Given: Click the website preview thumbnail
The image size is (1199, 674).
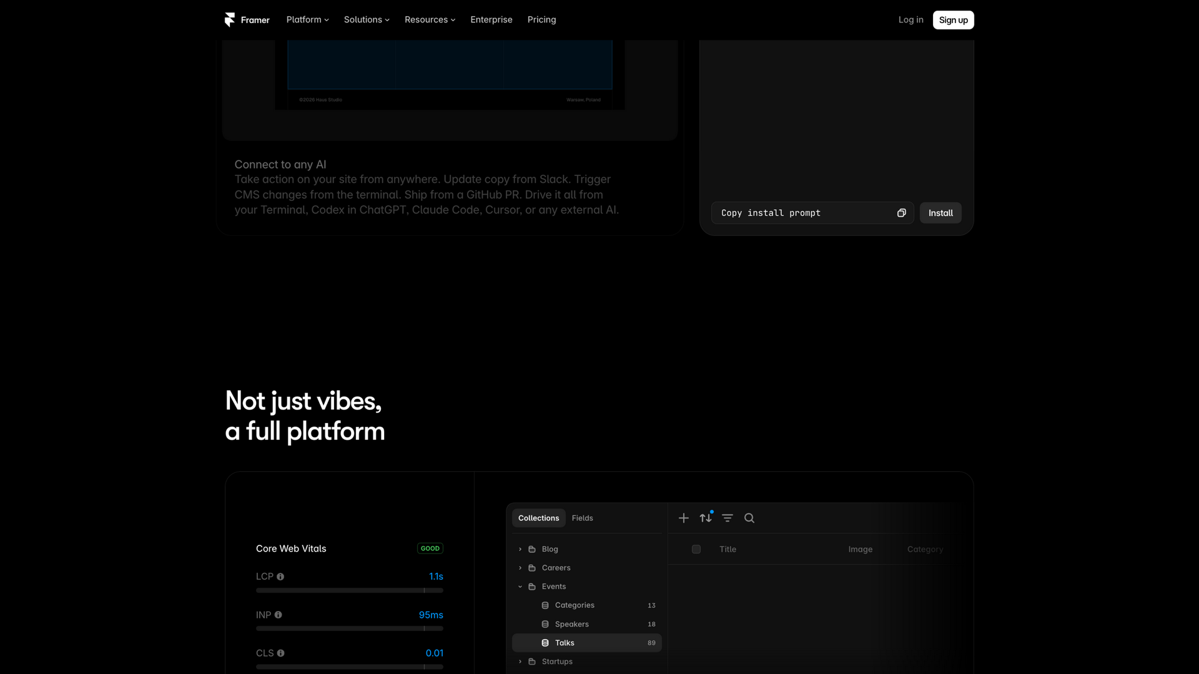Looking at the screenshot, I should [x=450, y=75].
